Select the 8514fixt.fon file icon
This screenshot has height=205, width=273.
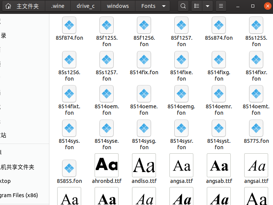click(x=69, y=94)
